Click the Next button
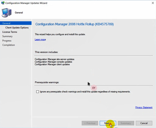156x128 pixels. coord(108,123)
